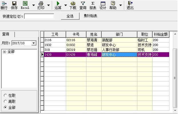Image resolution: width=178 pixels, height=114 pixels.
Task: Click the 补贴金额 column header
Action: (161, 34)
